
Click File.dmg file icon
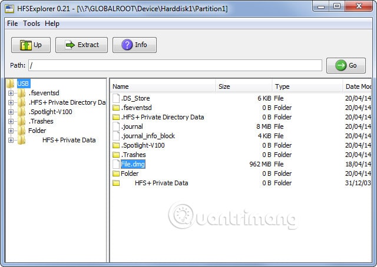(x=116, y=164)
